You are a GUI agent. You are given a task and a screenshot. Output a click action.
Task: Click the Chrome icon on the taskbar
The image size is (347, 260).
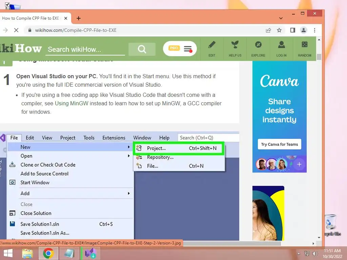point(48,253)
